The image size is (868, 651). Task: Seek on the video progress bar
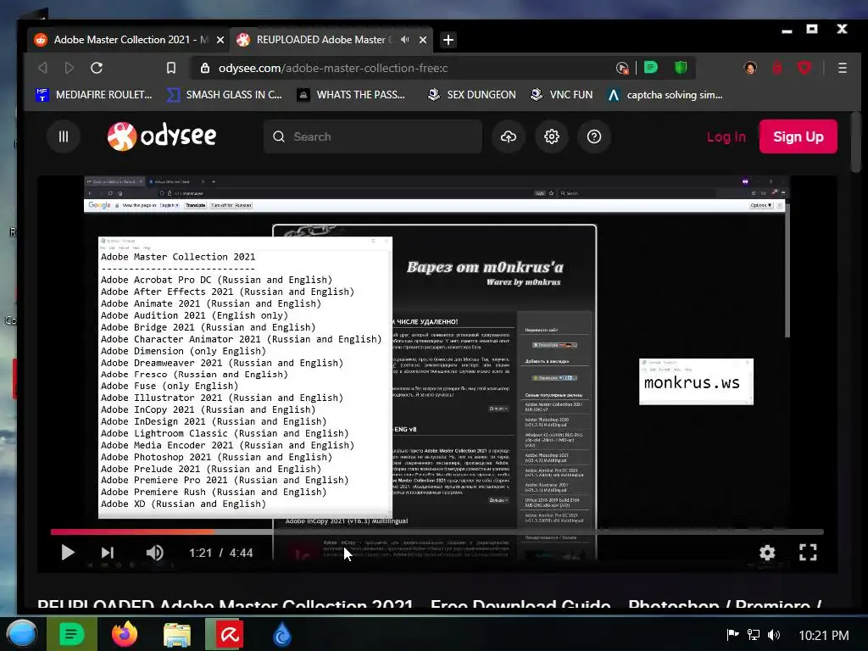tap(437, 532)
